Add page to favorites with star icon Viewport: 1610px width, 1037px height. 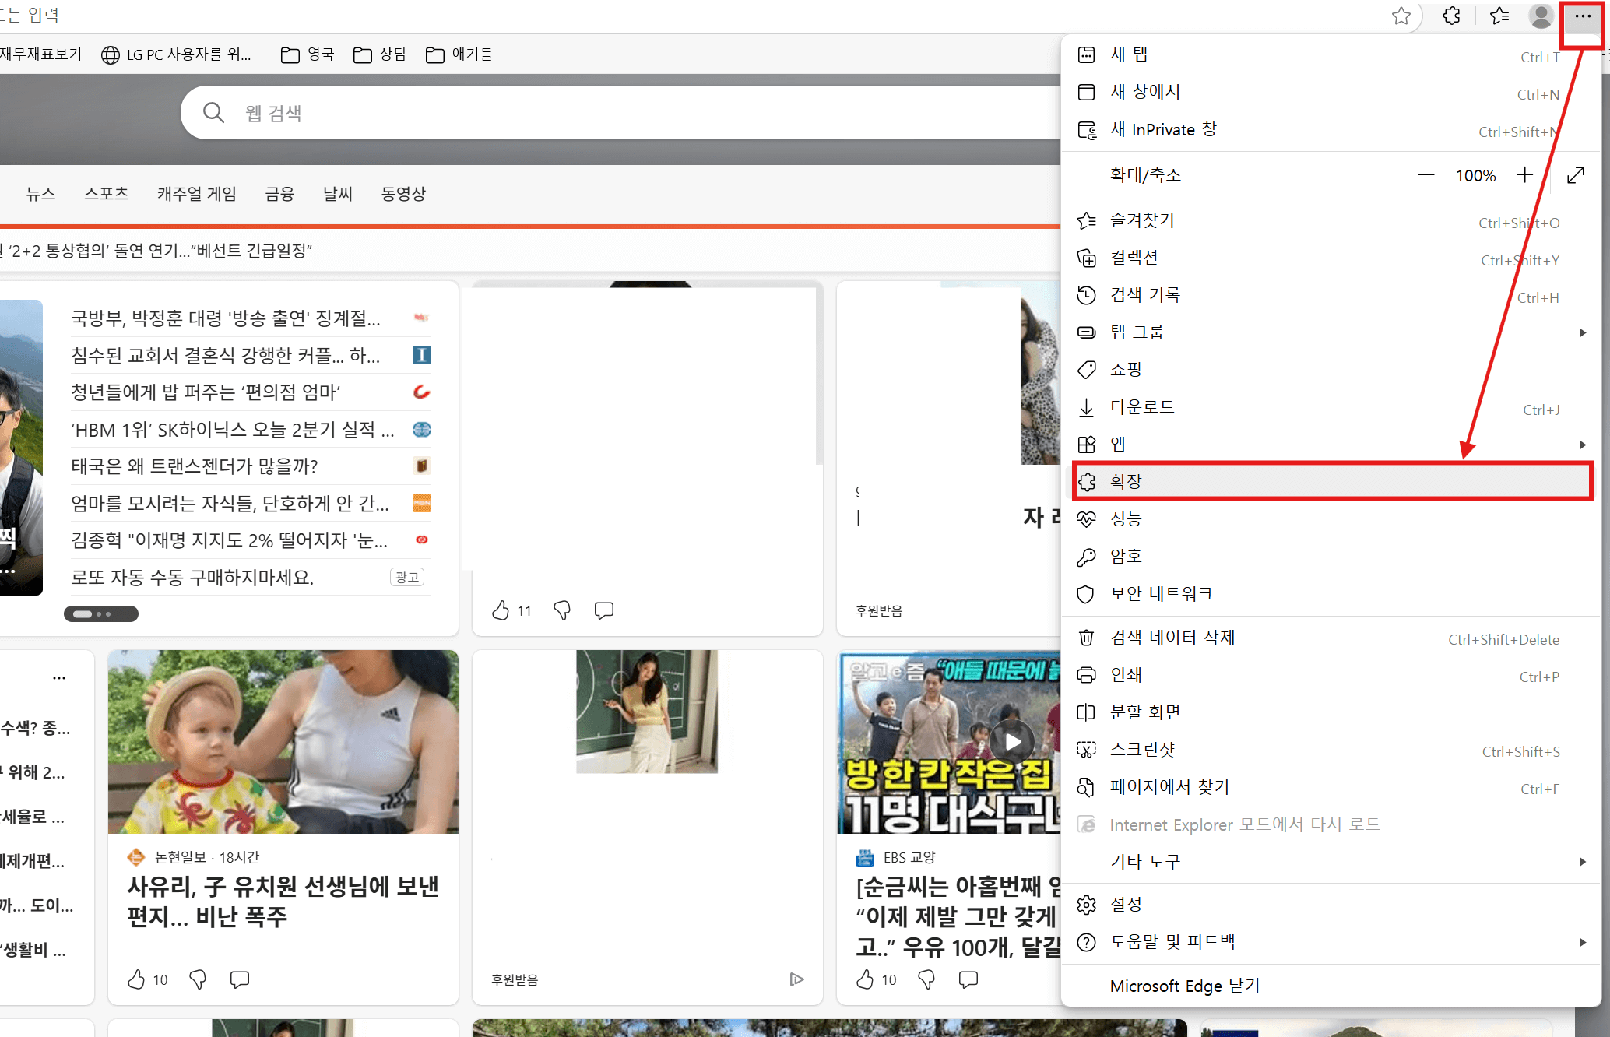click(1401, 16)
